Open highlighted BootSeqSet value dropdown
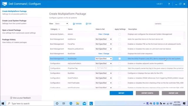 104,59
